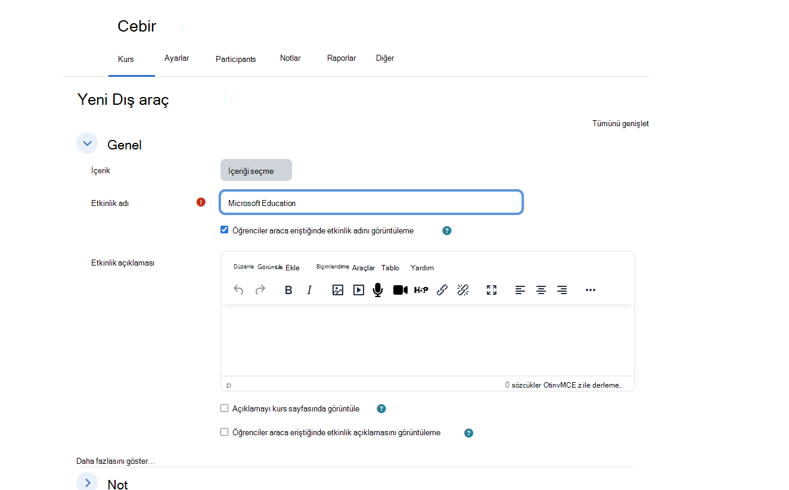Remove the link with the unlink icon
The width and height of the screenshot is (789, 490).
pyautogui.click(x=463, y=290)
